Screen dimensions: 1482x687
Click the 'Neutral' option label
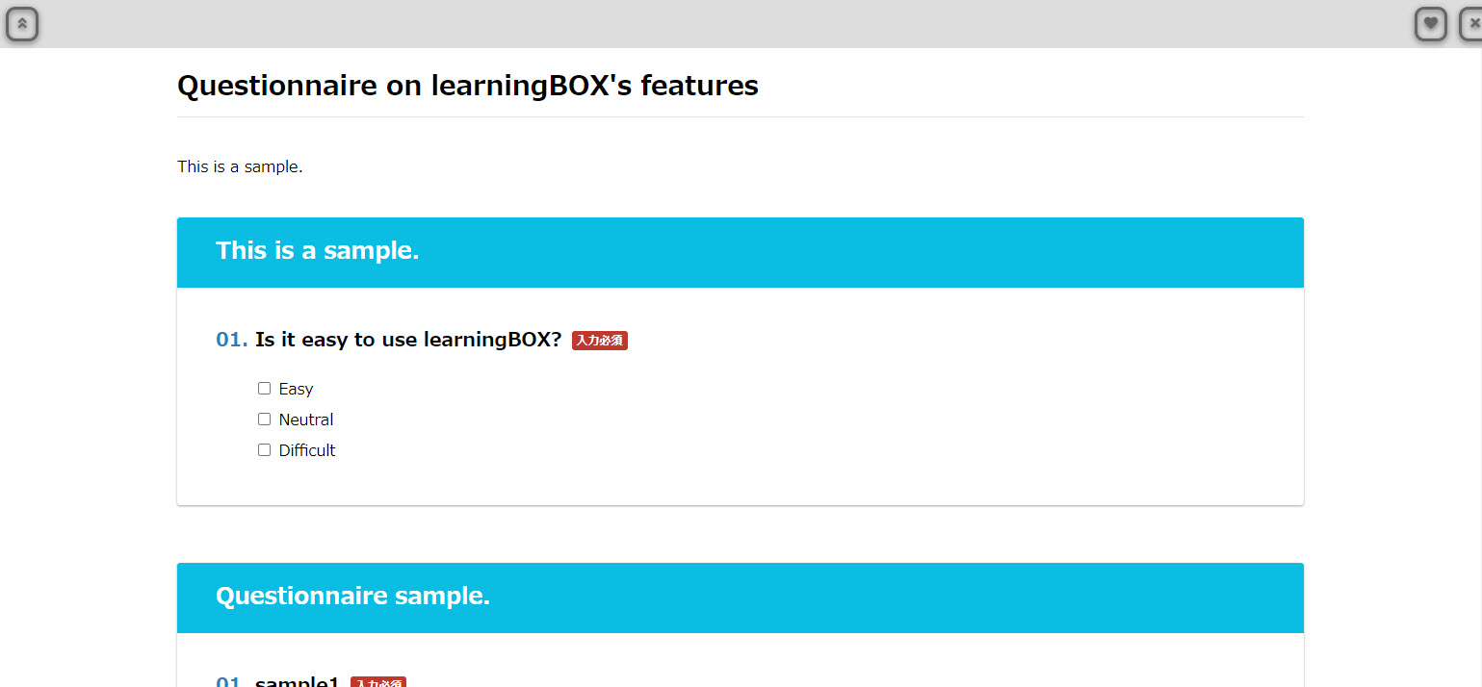pyautogui.click(x=306, y=420)
